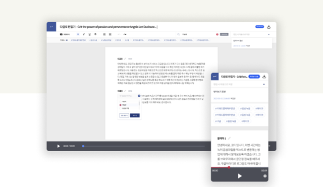
Task: Select the blue pill button in desktop header
Action: click(x=259, y=27)
